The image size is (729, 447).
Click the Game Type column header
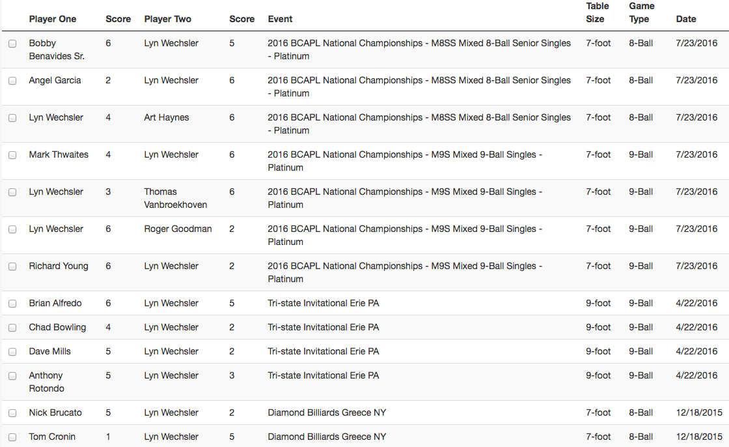tap(642, 12)
